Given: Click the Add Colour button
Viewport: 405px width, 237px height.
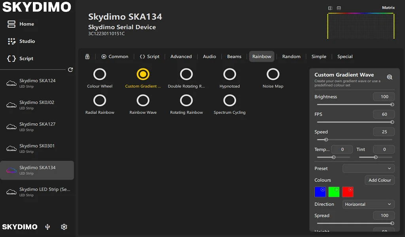Looking at the screenshot, I should coord(379,180).
